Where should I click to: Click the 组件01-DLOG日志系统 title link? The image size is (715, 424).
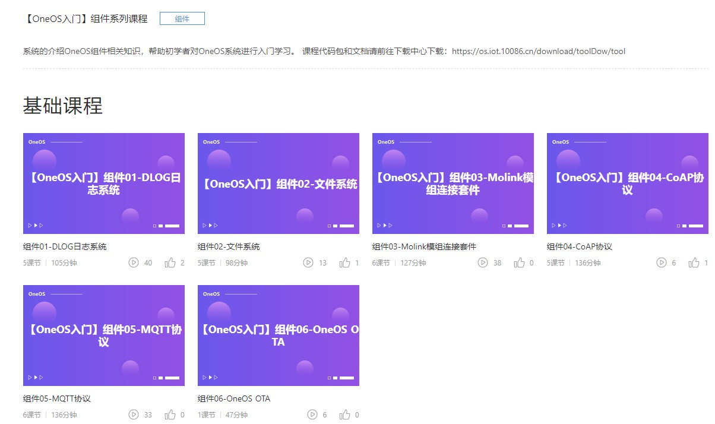pyautogui.click(x=65, y=246)
